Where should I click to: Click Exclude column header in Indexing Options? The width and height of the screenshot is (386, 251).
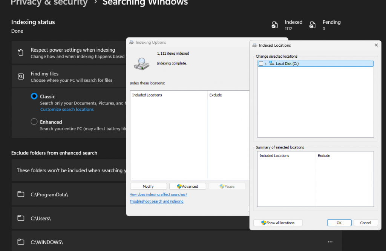pos(216,95)
